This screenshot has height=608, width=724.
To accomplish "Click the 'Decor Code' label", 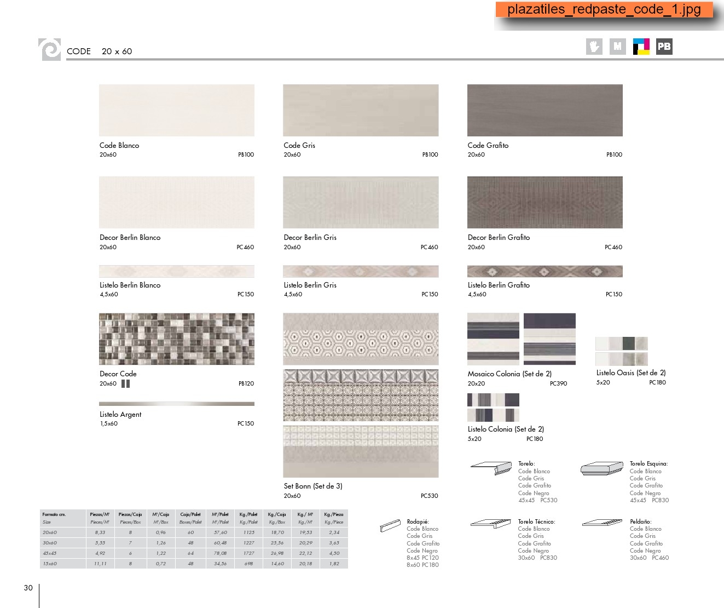I will [118, 374].
